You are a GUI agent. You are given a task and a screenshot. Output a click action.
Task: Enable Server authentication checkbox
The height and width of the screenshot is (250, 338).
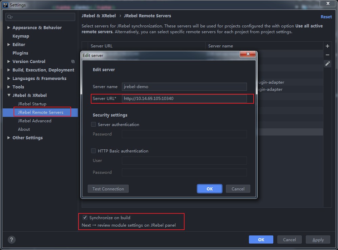click(93, 124)
